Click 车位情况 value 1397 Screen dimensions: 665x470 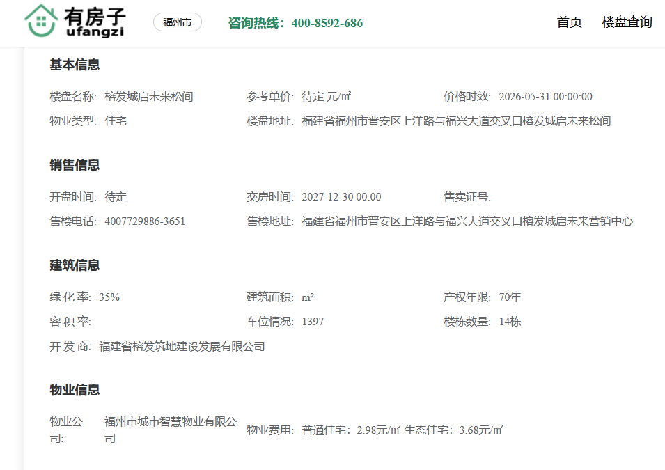(x=313, y=322)
